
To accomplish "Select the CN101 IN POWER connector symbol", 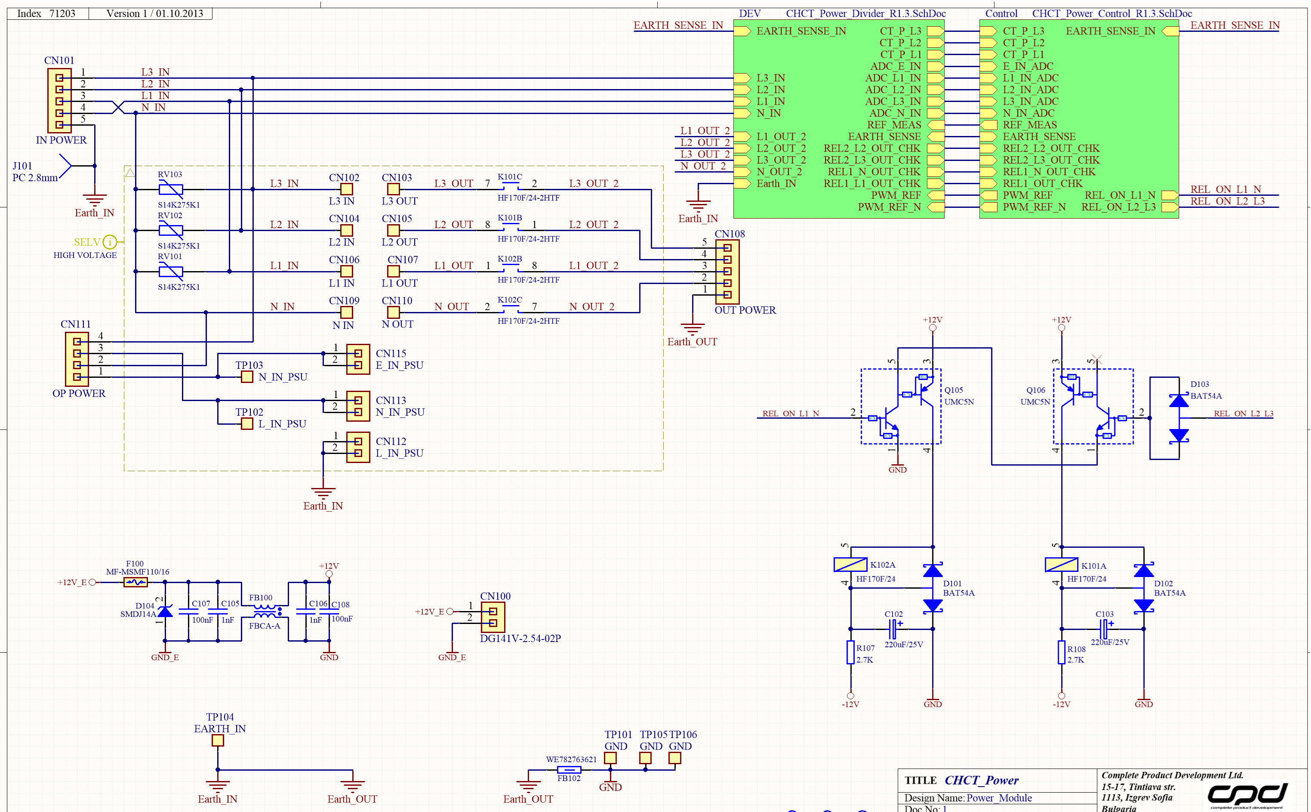I will pos(59,100).
